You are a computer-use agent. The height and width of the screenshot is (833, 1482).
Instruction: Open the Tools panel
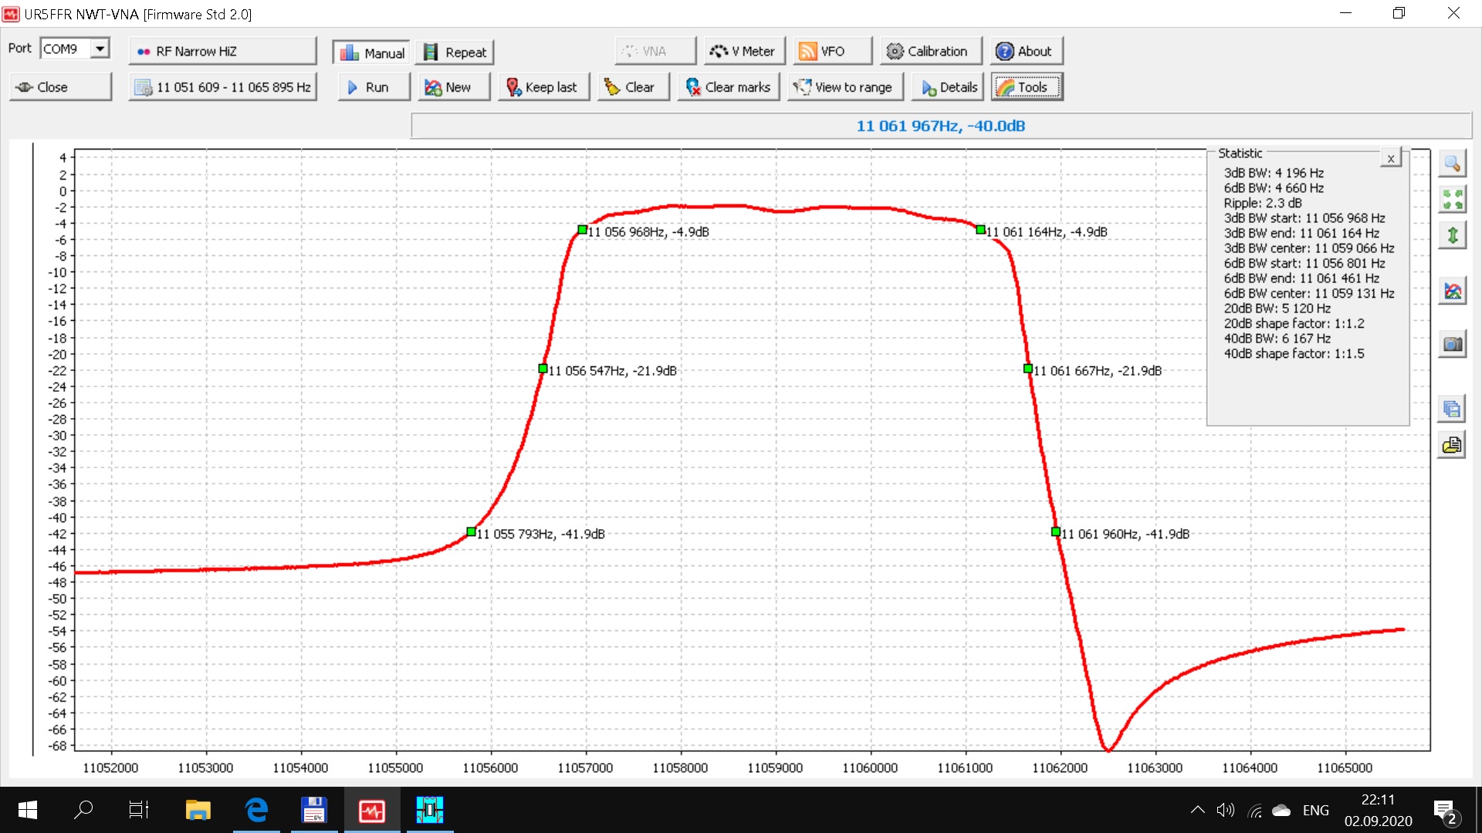(1026, 87)
